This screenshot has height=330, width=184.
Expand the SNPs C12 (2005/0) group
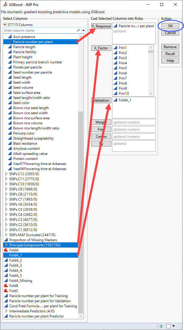[6, 174]
